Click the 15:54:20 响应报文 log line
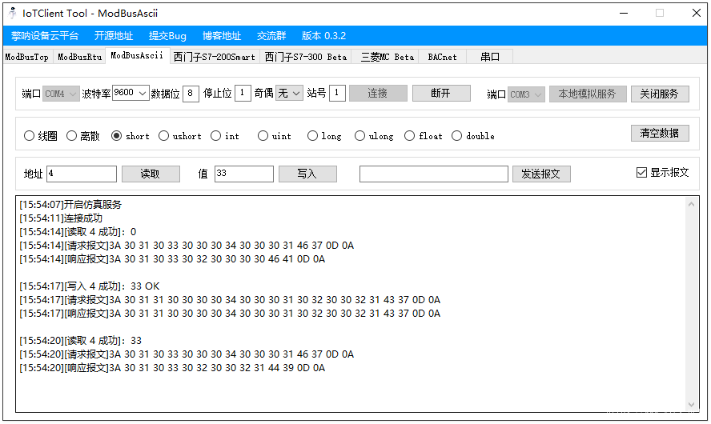711x424 pixels. tap(172, 368)
